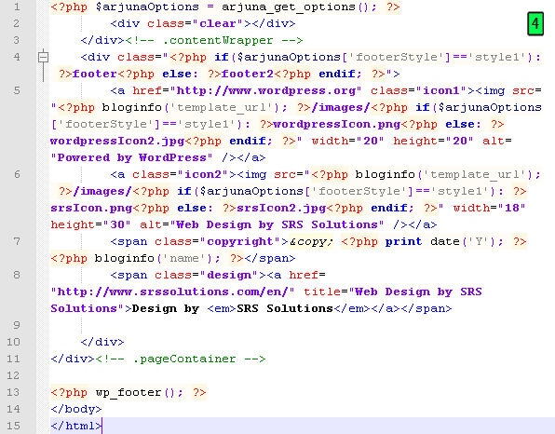Click line number 14 in the gutter

click(13, 409)
